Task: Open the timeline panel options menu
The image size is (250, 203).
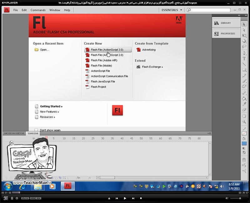Action: click(209, 133)
